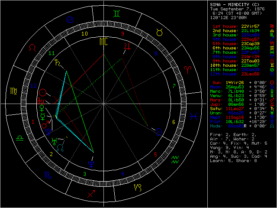Click the Sun circle symbol inside the chart
This screenshot has width=277, height=208.
point(42,92)
